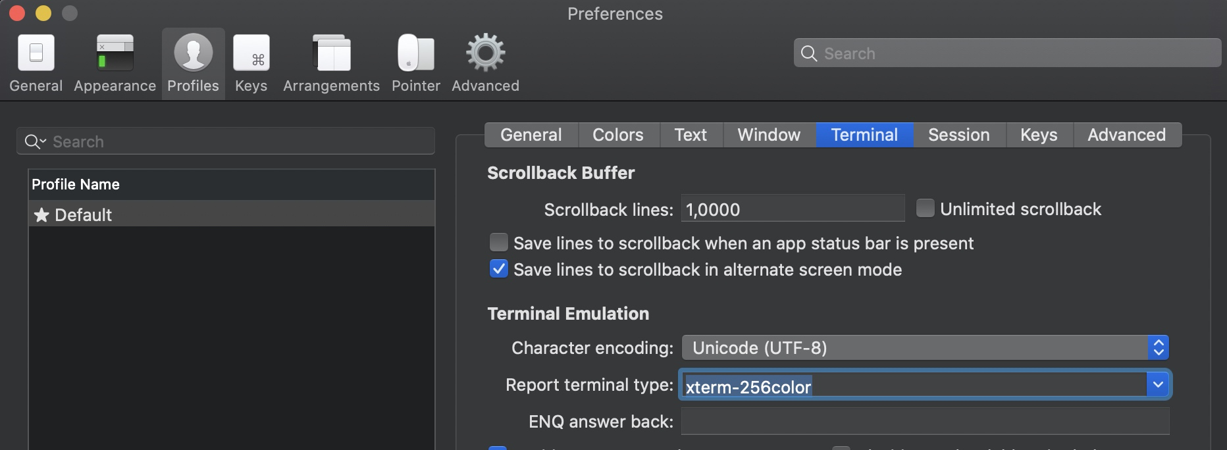Click the ENQ answer back field
Viewport: 1227px width, 450px height.
point(924,421)
